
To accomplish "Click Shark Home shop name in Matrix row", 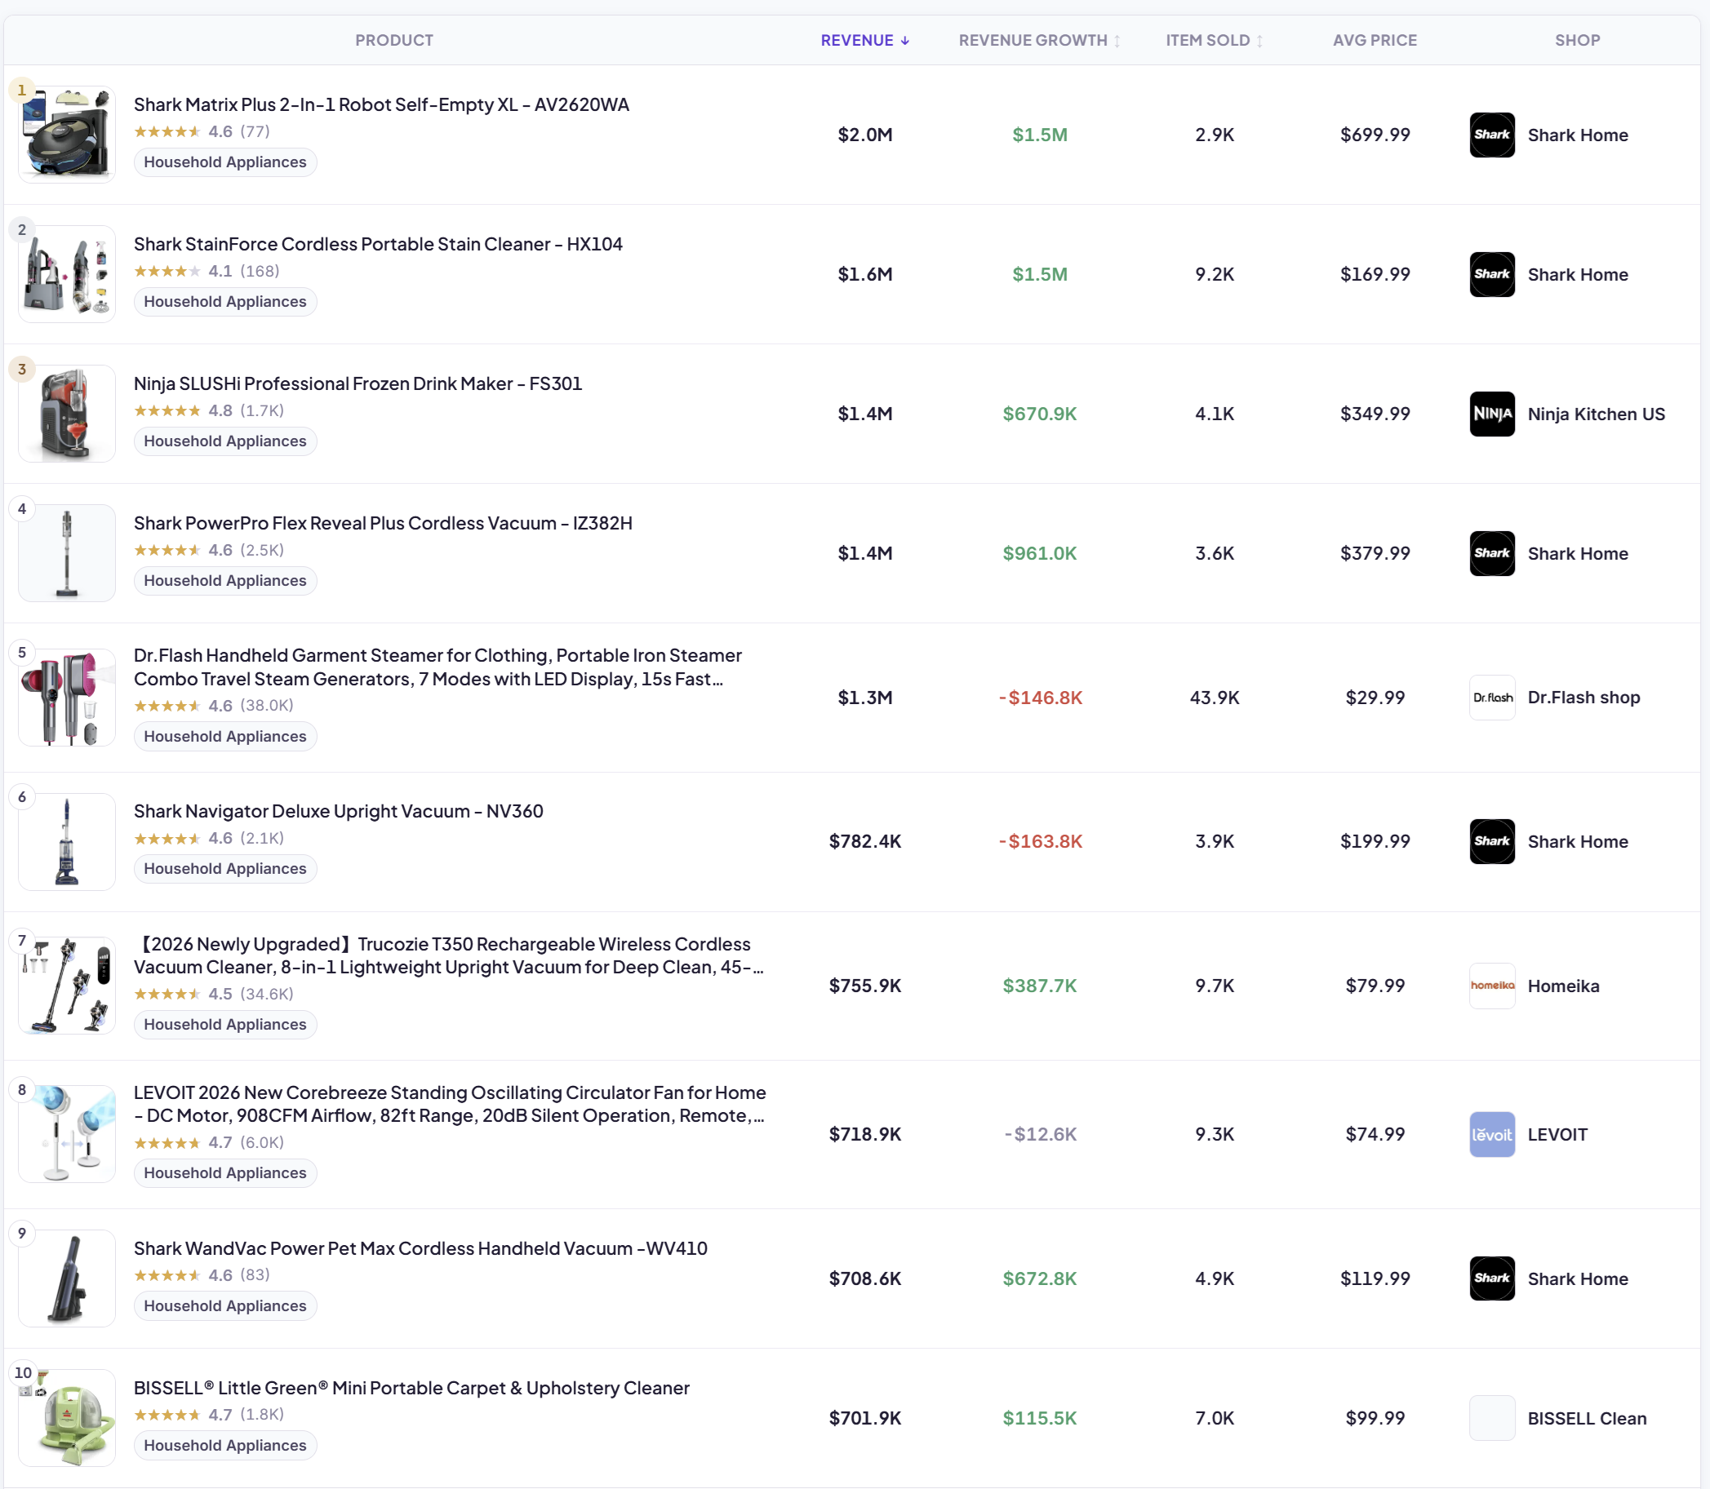I will (1577, 135).
